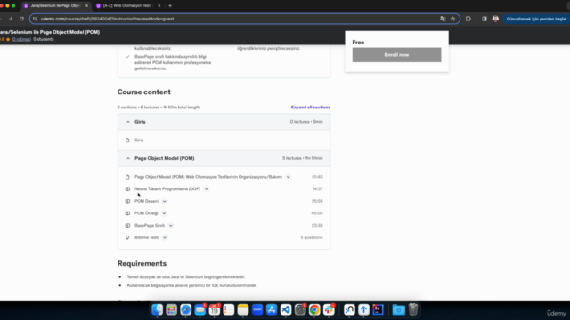The height and width of the screenshot is (320, 570).
Task: Bookmark this page with the star icon
Action: point(453,19)
